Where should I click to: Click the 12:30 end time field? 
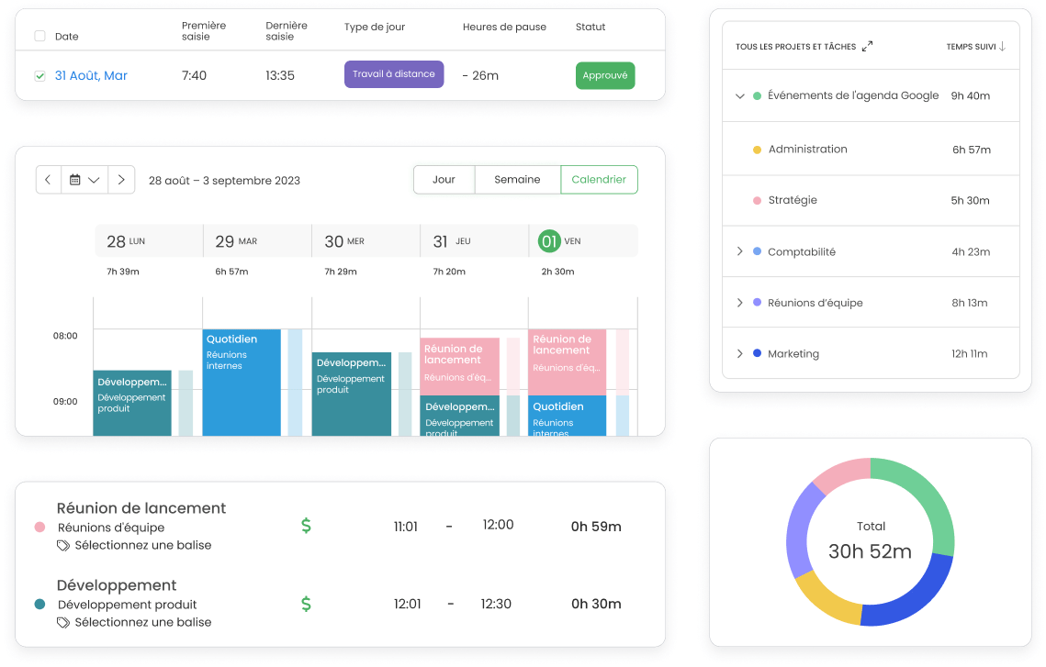click(496, 604)
